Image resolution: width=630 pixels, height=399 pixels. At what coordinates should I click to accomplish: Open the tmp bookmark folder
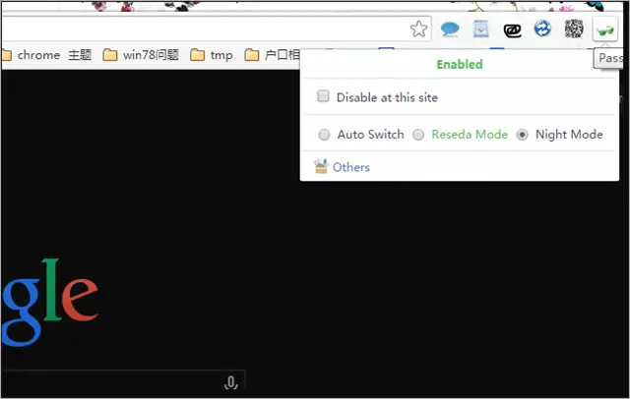click(212, 55)
